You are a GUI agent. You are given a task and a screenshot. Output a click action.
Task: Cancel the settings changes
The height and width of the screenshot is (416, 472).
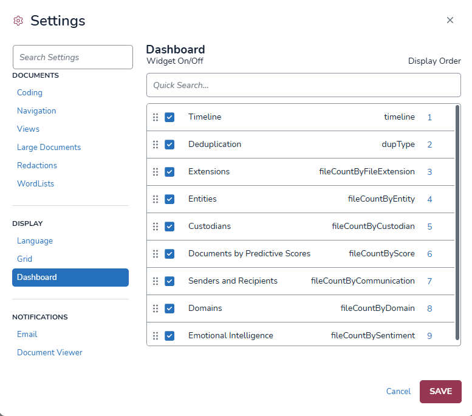[398, 392]
